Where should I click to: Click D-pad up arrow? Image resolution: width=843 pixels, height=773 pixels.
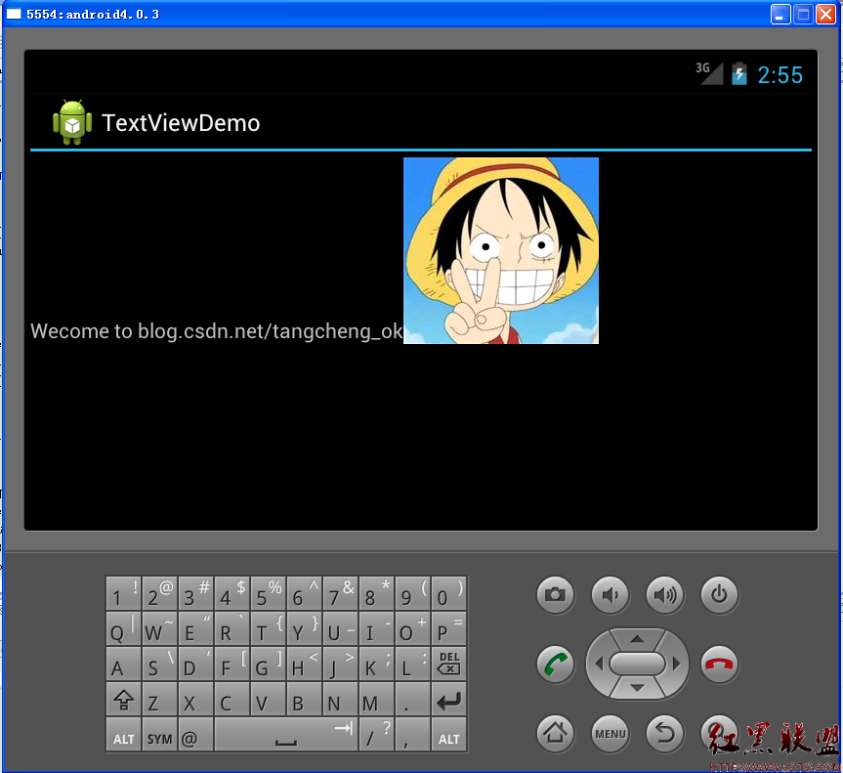click(637, 639)
